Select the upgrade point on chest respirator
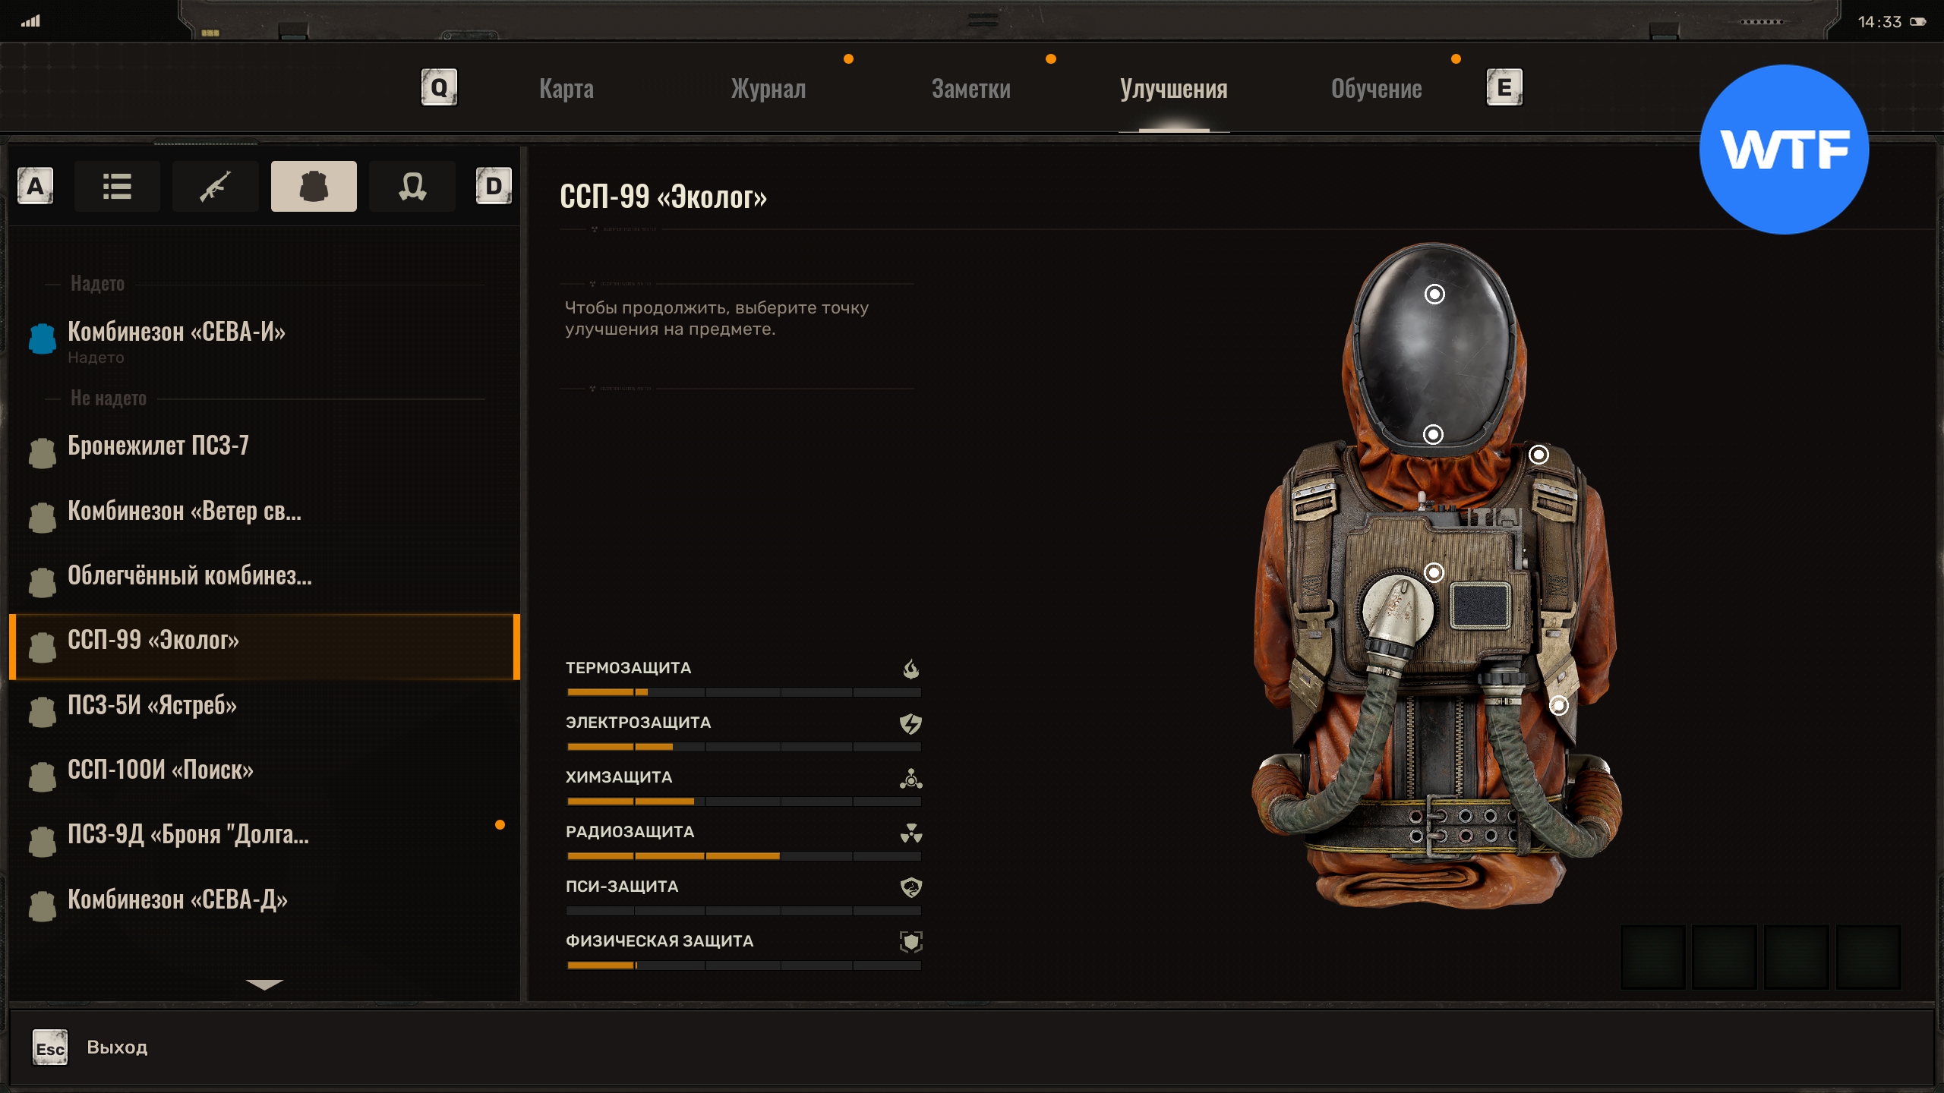Screen dimensions: 1944x1093 1434,572
